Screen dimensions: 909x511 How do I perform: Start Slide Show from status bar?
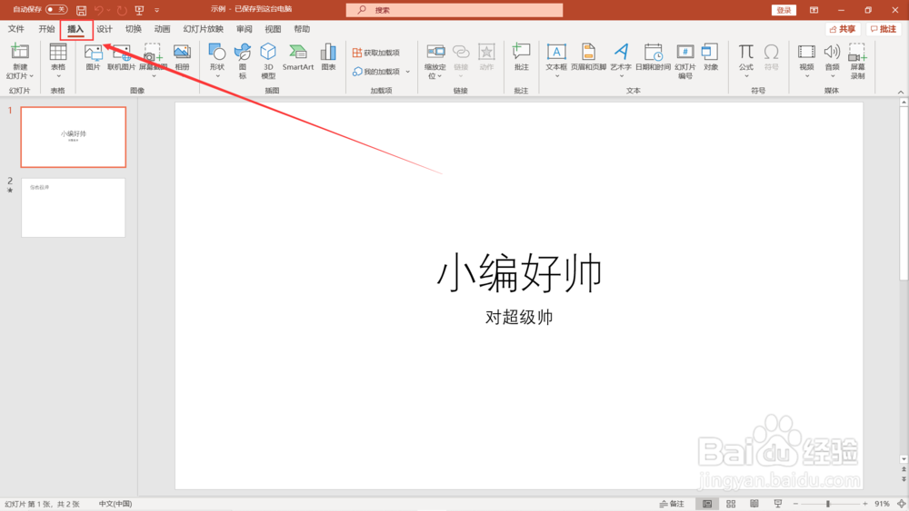[x=778, y=504]
